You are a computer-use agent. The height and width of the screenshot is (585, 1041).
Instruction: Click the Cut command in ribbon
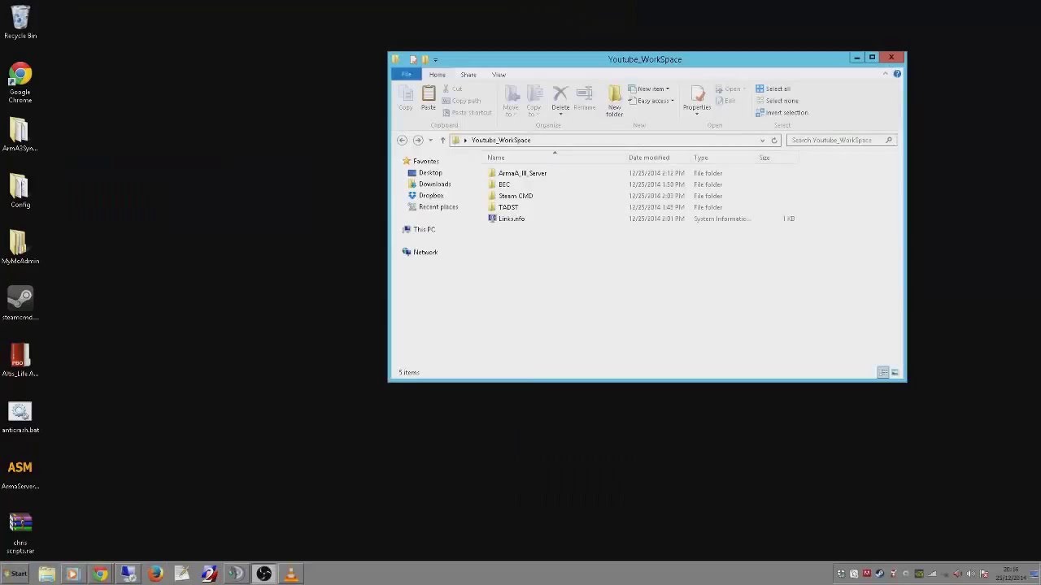(452, 89)
